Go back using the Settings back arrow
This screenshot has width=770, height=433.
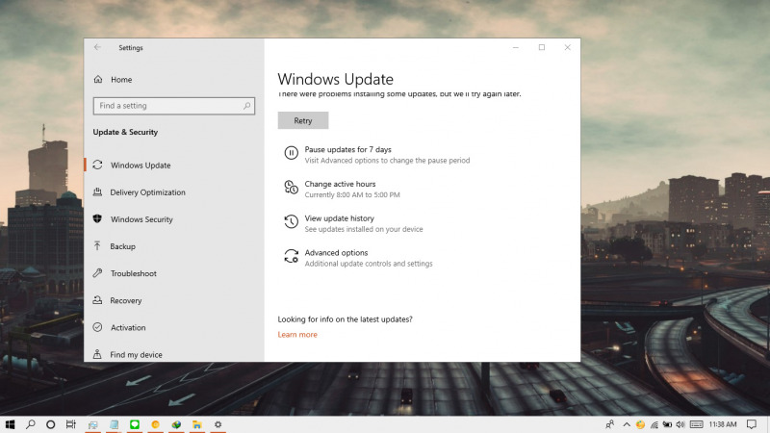[97, 47]
